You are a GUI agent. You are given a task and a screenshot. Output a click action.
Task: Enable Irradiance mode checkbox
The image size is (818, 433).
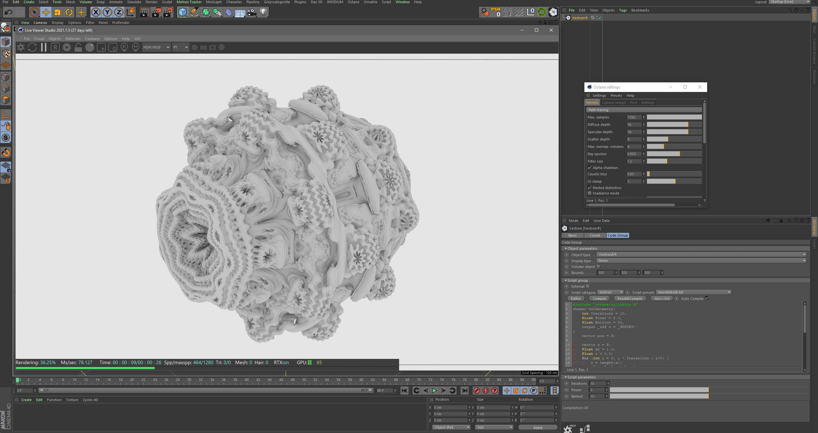coord(590,193)
